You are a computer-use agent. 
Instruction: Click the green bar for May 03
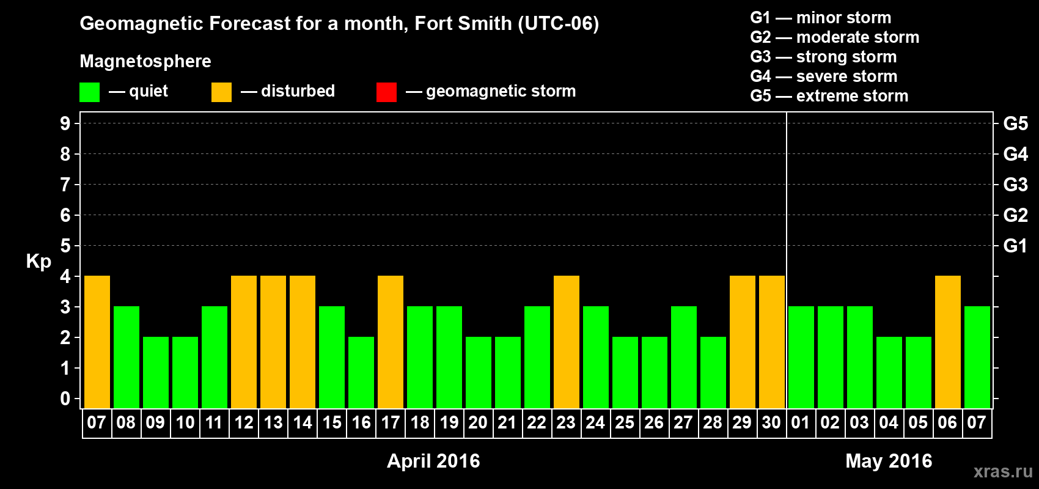860,358
